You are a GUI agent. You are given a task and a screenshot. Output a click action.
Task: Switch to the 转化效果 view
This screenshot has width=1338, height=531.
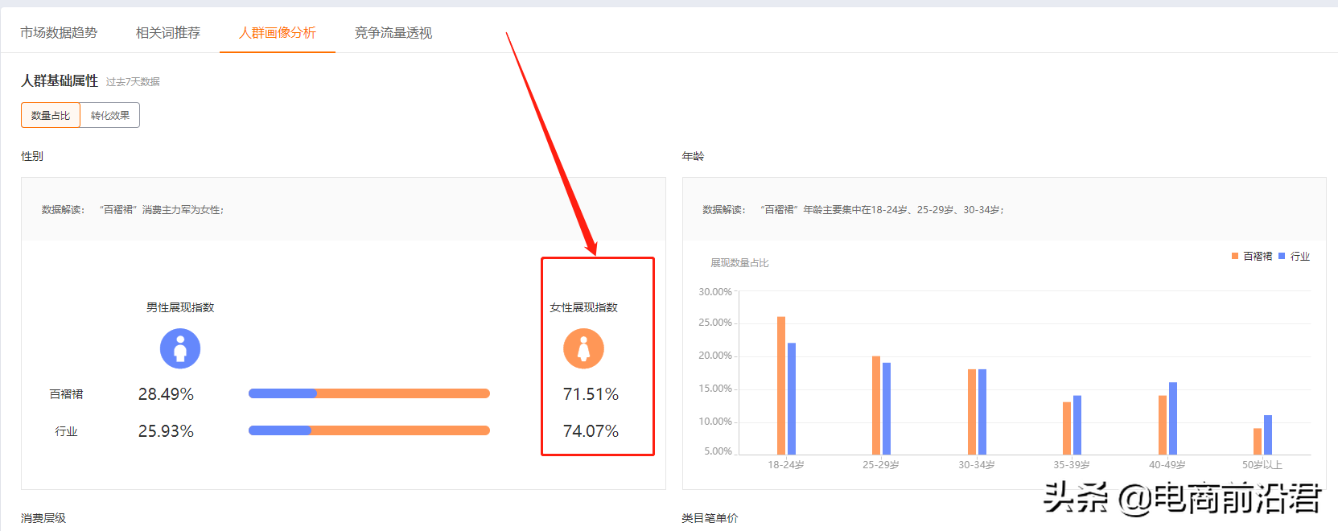[x=110, y=115]
